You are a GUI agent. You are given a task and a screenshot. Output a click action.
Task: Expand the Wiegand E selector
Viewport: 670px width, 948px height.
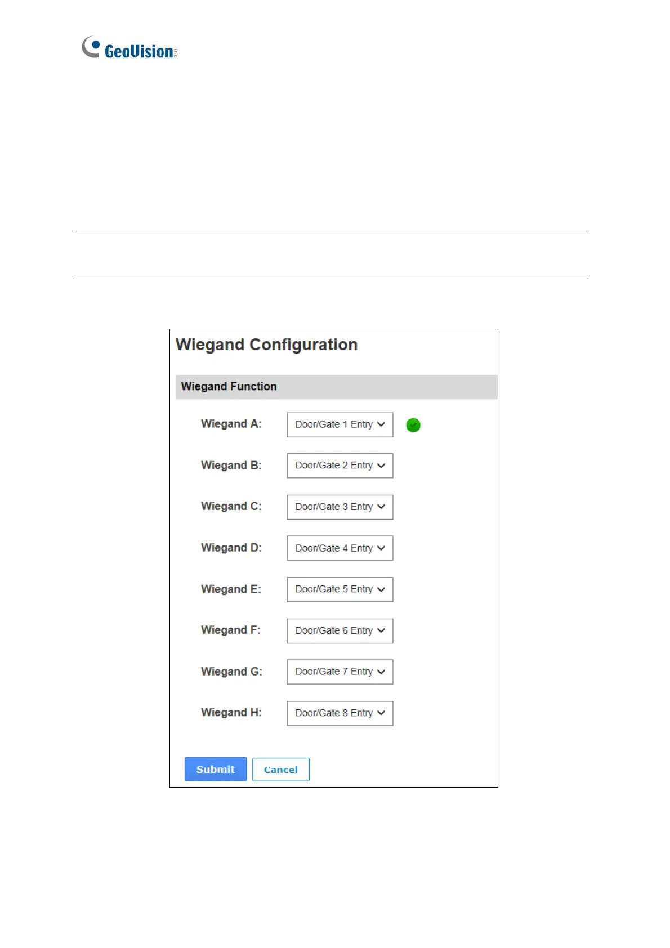(x=340, y=589)
